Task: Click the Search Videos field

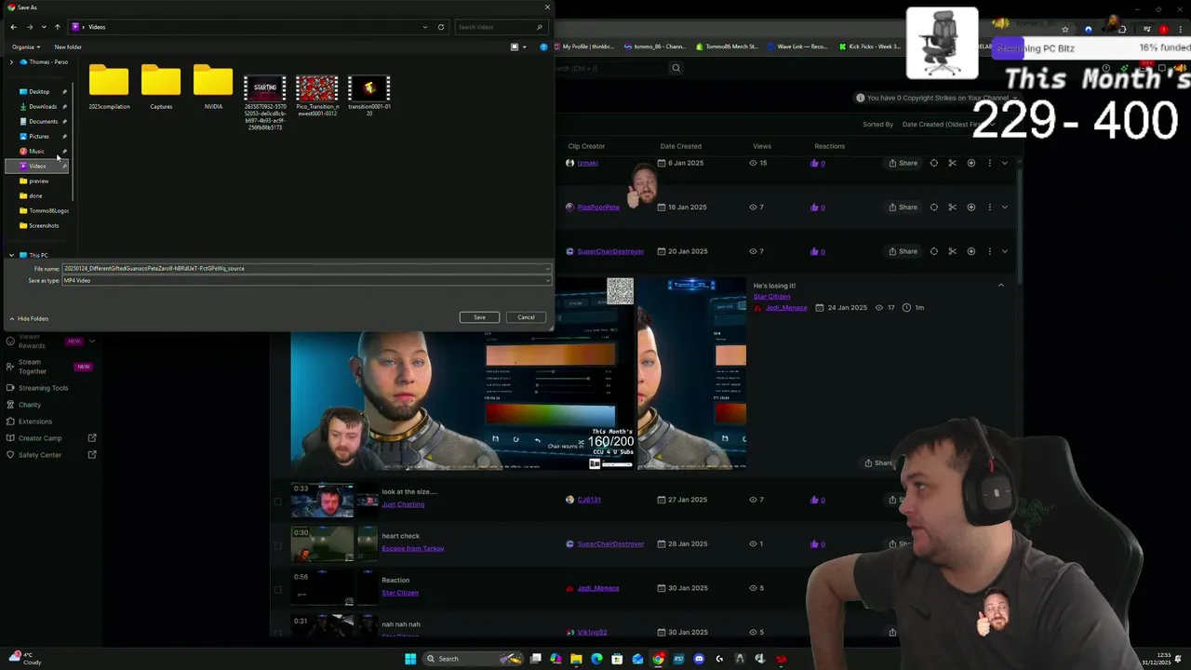Action: tap(500, 27)
